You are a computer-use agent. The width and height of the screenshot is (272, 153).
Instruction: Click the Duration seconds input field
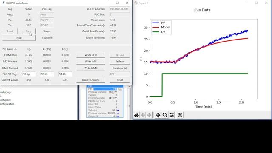coord(120,74)
